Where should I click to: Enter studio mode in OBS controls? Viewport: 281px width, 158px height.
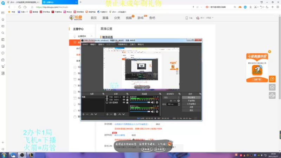pos(191,104)
